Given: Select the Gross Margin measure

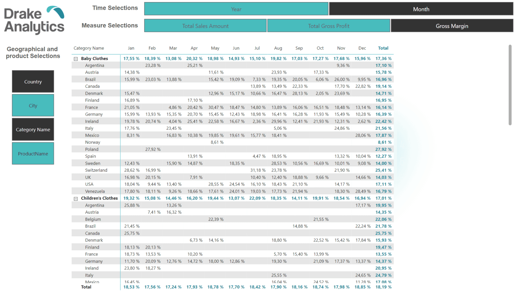Looking at the screenshot, I should tap(452, 25).
